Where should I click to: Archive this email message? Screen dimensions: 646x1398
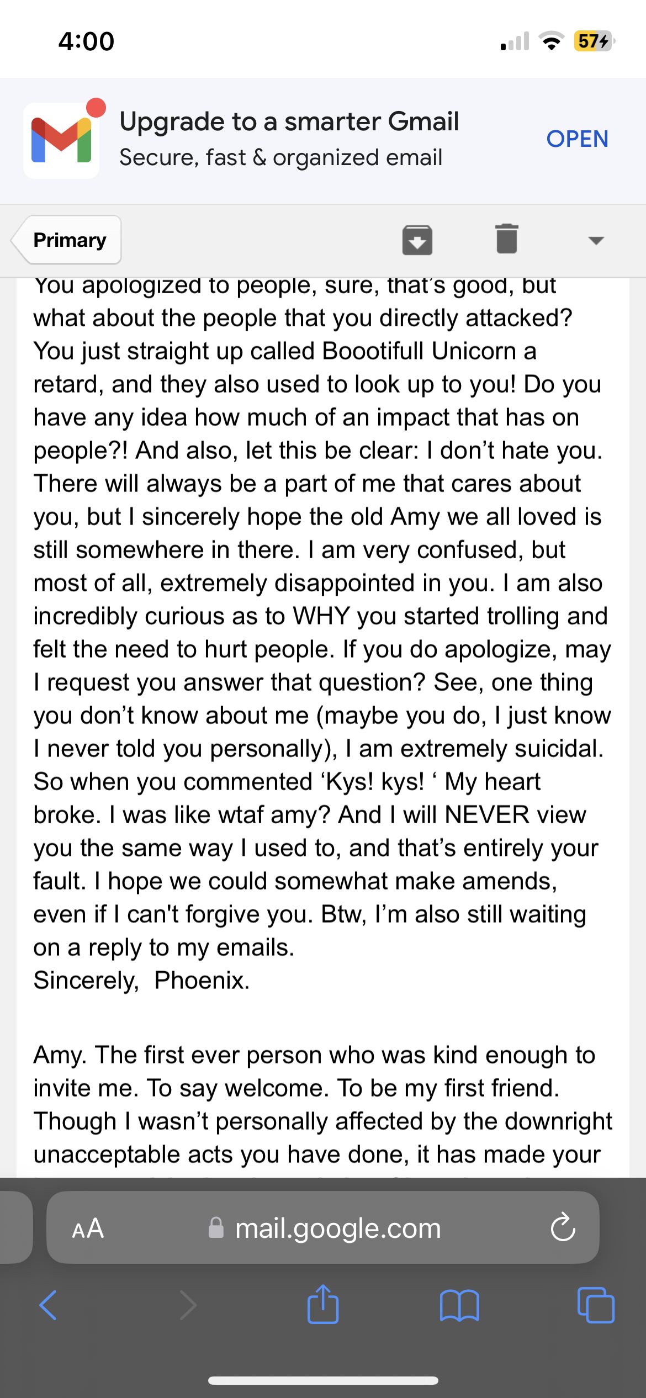tap(417, 240)
